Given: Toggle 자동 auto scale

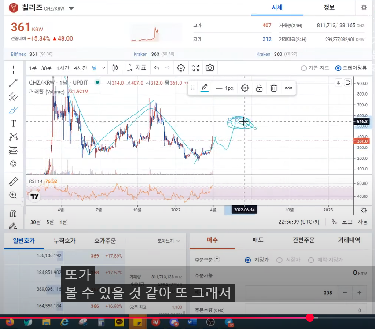Looking at the screenshot, I should point(363,222).
